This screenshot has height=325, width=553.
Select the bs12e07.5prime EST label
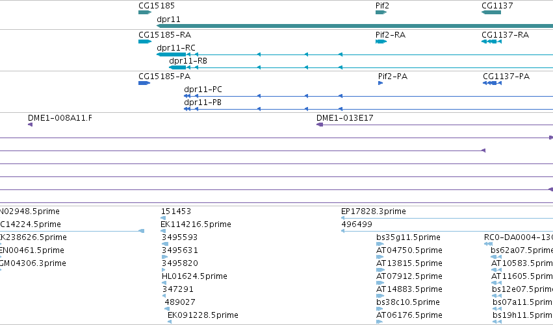click(x=522, y=289)
